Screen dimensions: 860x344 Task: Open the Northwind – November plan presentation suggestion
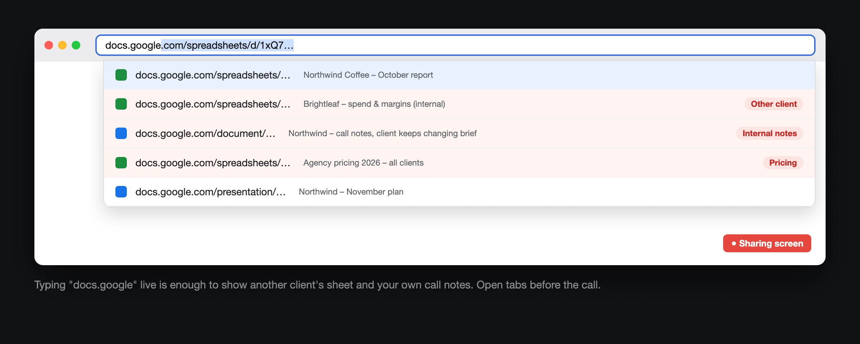click(x=459, y=192)
